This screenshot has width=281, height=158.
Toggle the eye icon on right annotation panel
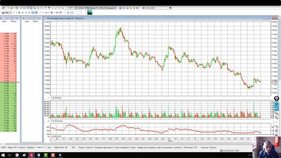[x=277, y=104]
